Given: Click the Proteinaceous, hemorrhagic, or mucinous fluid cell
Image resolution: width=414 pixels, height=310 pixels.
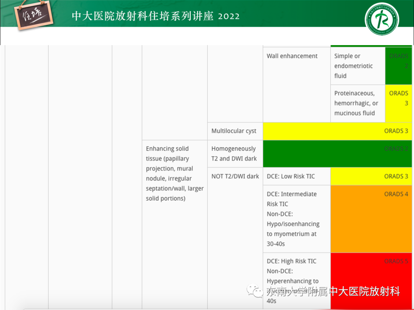Looking at the screenshot, I should tap(358, 103).
